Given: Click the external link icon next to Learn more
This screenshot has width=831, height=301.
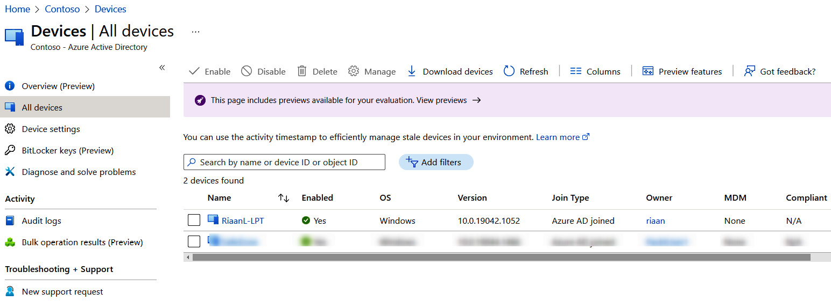Looking at the screenshot, I should tap(586, 137).
